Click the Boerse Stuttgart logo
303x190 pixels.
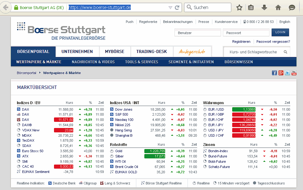tap(61, 31)
